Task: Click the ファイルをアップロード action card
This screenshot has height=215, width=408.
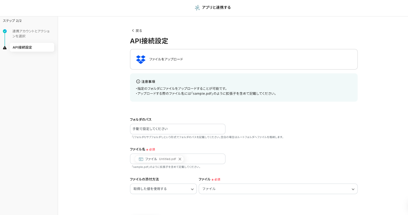Action: (244, 59)
